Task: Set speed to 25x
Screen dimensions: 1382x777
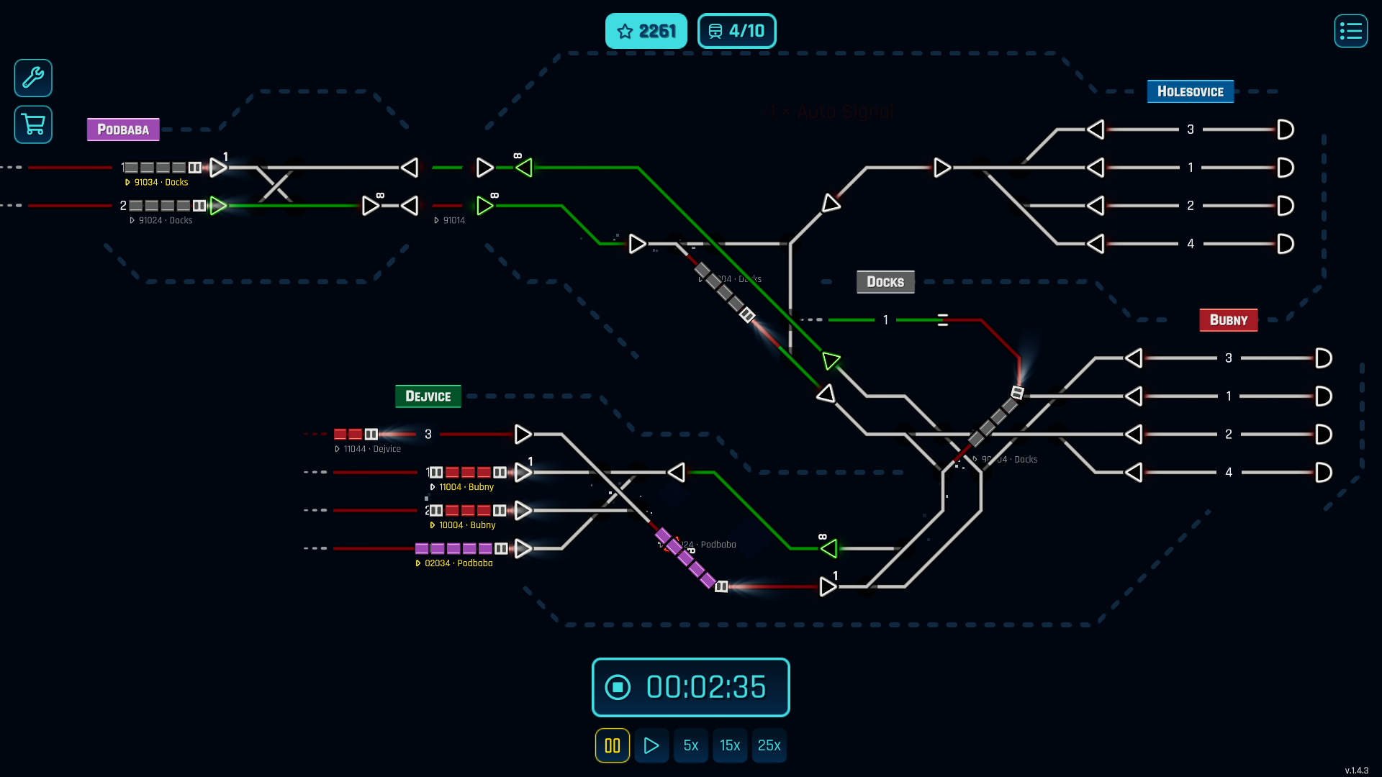Action: tap(769, 745)
